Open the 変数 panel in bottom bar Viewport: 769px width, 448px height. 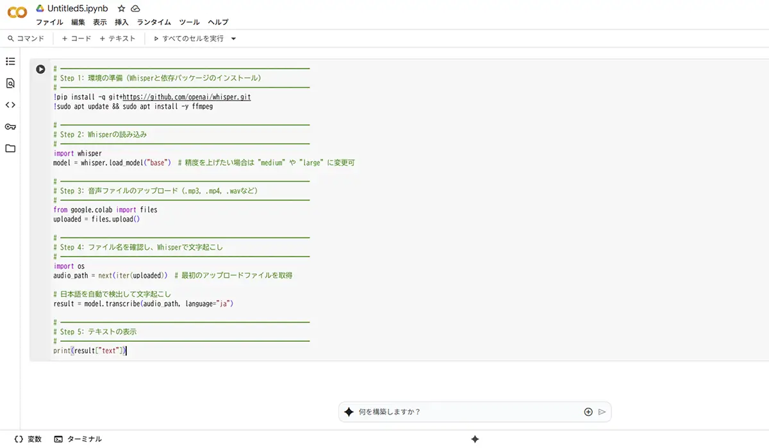pyautogui.click(x=28, y=439)
